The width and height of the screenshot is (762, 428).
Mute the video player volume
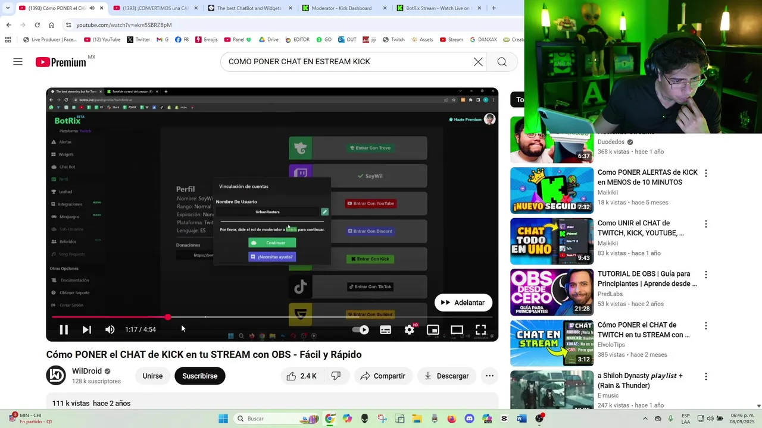coord(110,329)
